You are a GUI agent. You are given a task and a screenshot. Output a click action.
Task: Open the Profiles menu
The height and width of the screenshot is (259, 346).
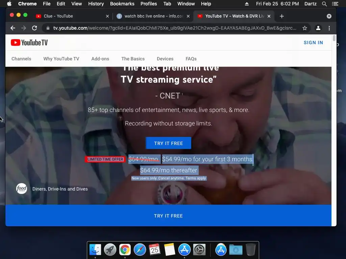[149, 4]
